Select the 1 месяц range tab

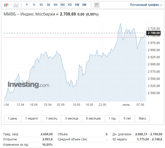click(x=51, y=119)
